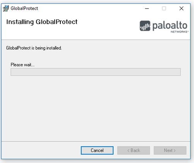Go to previous step with Back button
Viewport: 194px width, 163px height.
134,150
